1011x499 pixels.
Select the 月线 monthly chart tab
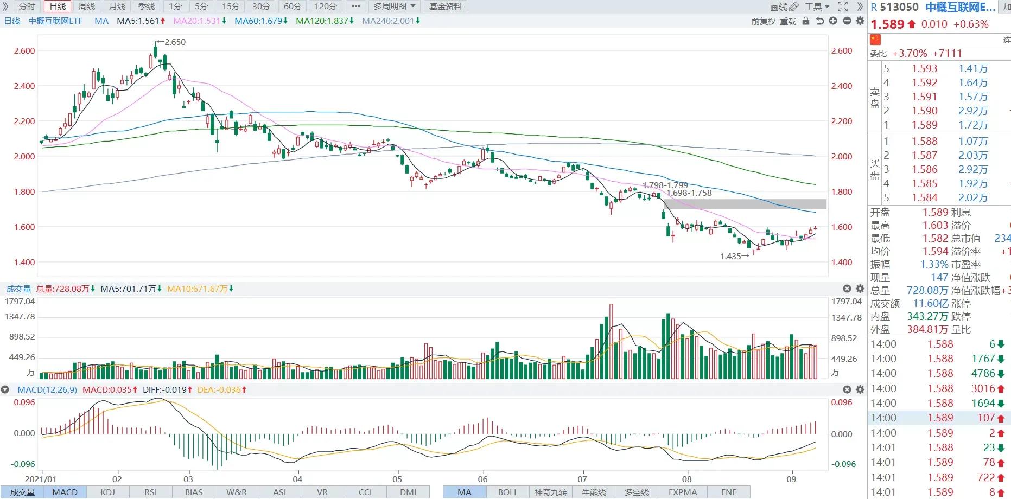pos(117,7)
